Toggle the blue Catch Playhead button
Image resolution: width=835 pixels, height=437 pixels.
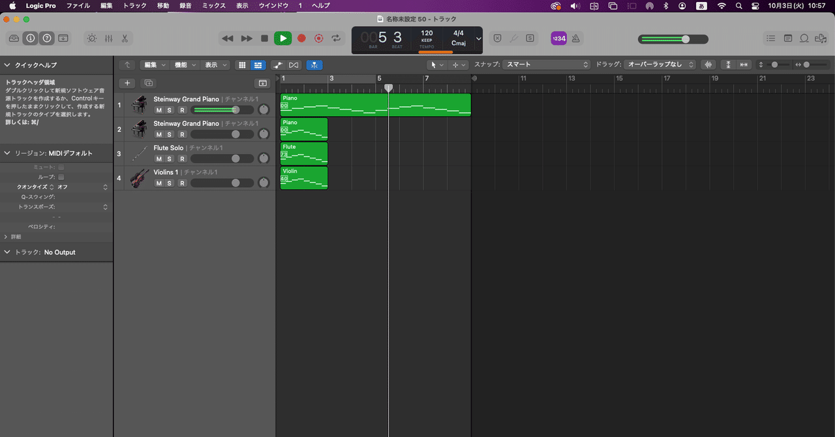314,65
